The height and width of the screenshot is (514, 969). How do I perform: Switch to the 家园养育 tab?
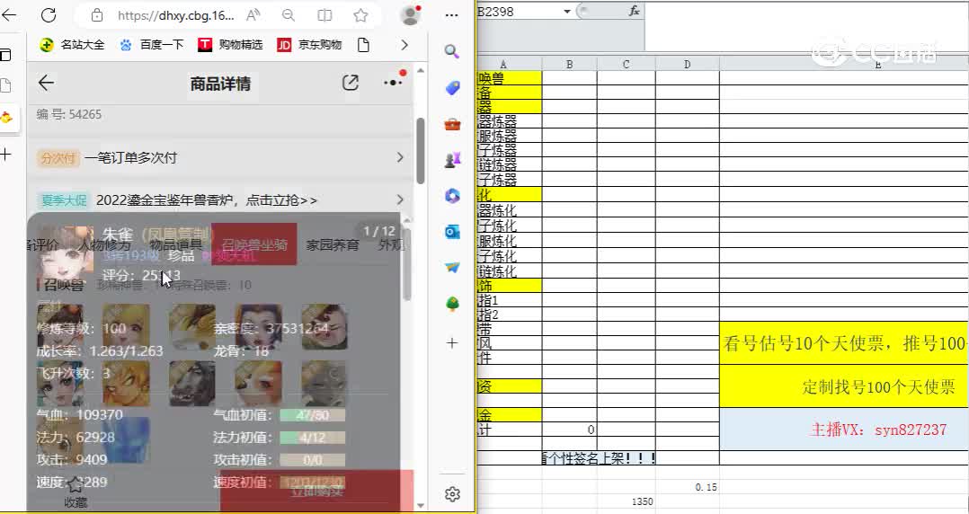click(333, 245)
